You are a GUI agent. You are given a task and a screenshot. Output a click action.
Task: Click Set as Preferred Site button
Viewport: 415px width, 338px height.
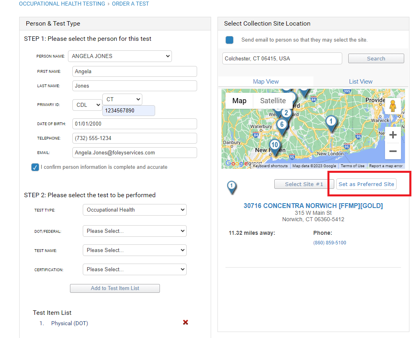tap(366, 184)
